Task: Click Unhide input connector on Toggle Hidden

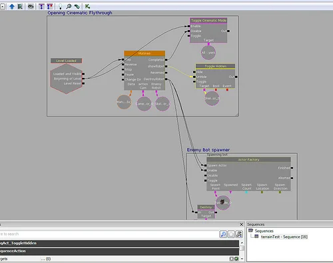Action: (194, 77)
